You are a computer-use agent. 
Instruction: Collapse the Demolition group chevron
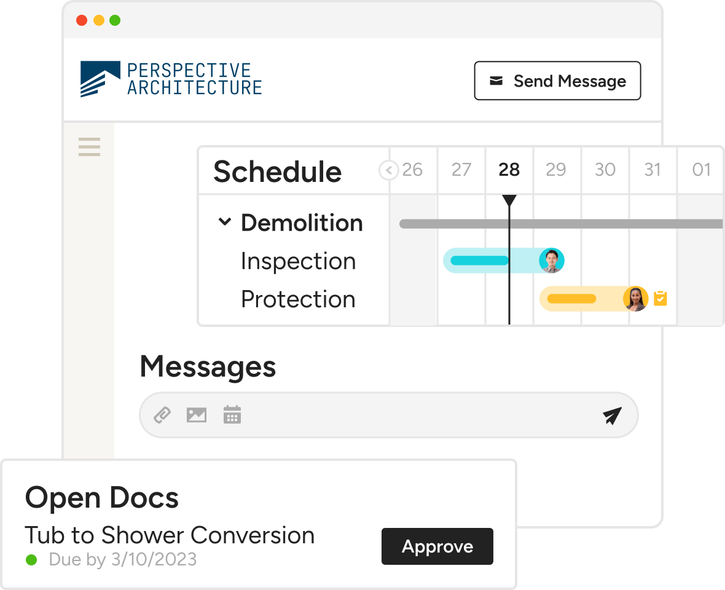(224, 222)
